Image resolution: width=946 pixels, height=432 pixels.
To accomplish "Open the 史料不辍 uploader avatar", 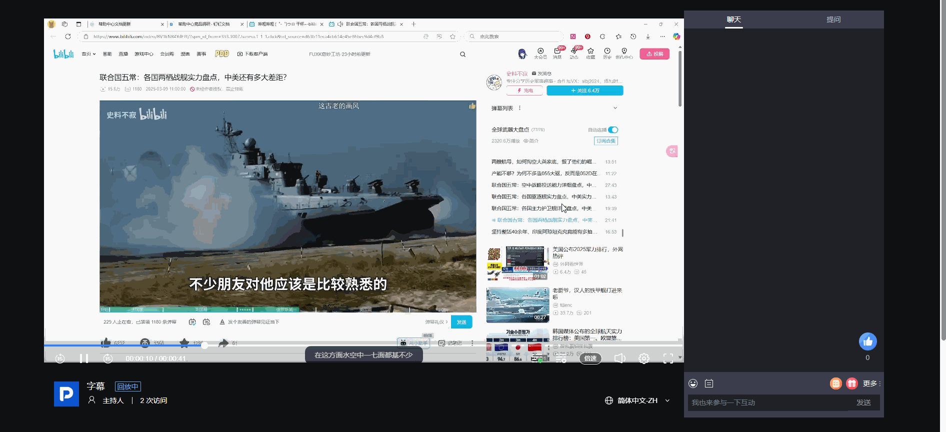I will click(494, 82).
